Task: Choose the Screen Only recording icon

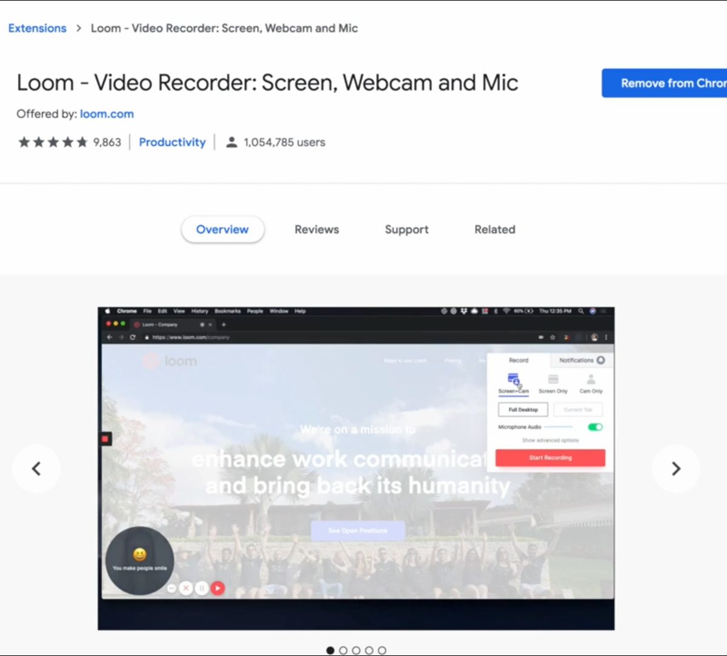Action: 553,381
